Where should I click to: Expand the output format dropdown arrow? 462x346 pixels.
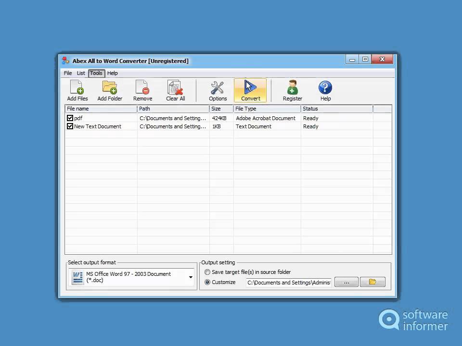(x=191, y=277)
